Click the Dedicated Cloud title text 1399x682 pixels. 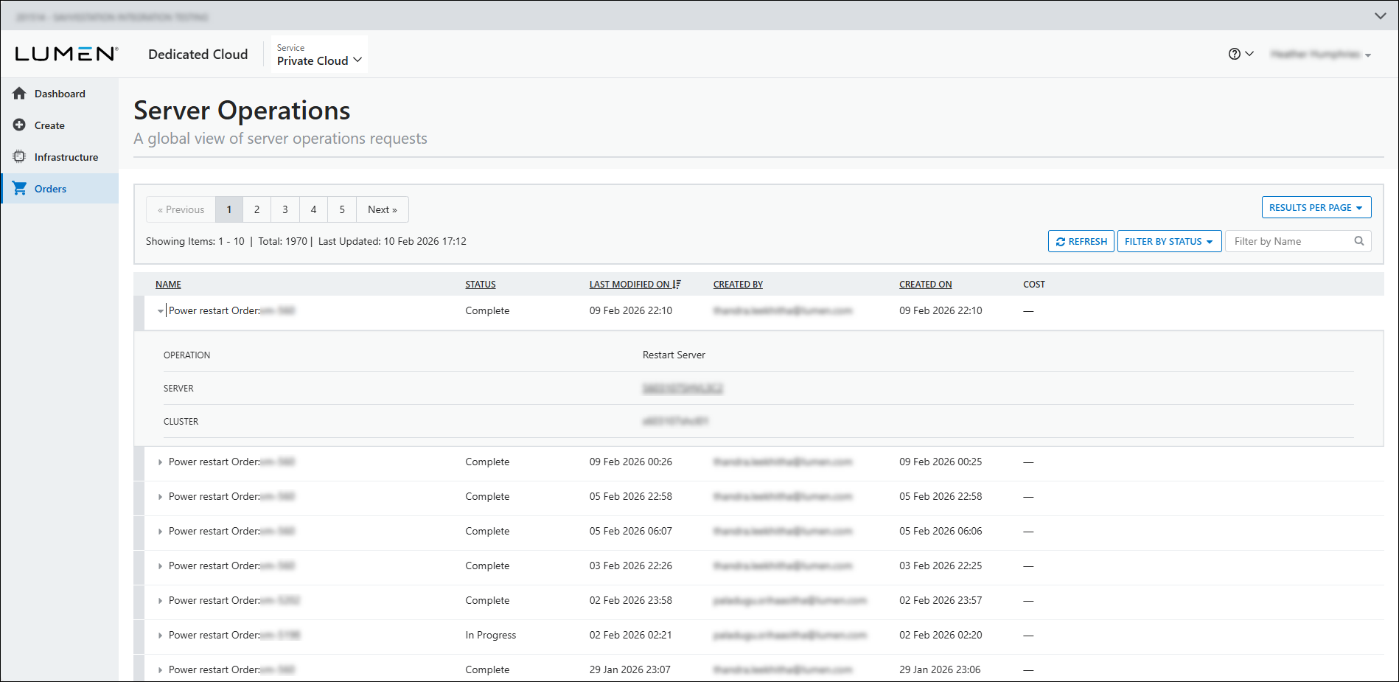198,55
